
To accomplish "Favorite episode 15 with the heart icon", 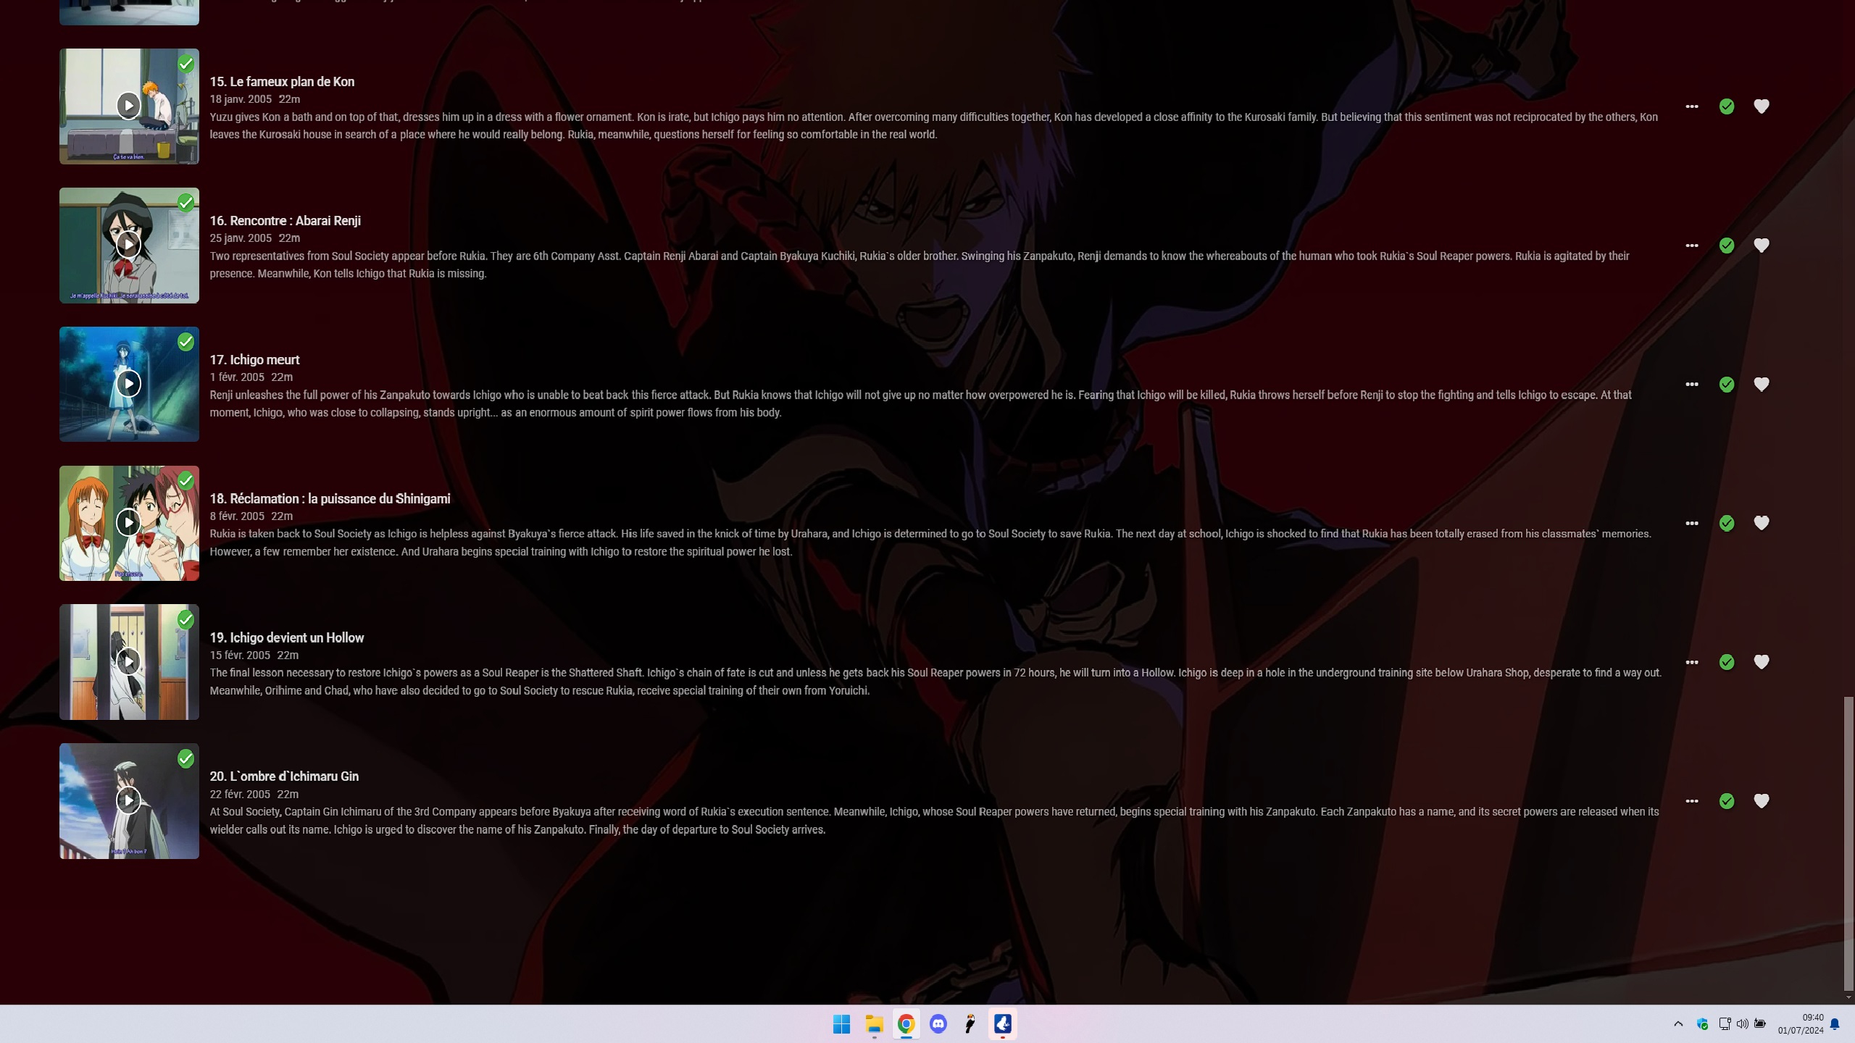I will (1761, 106).
